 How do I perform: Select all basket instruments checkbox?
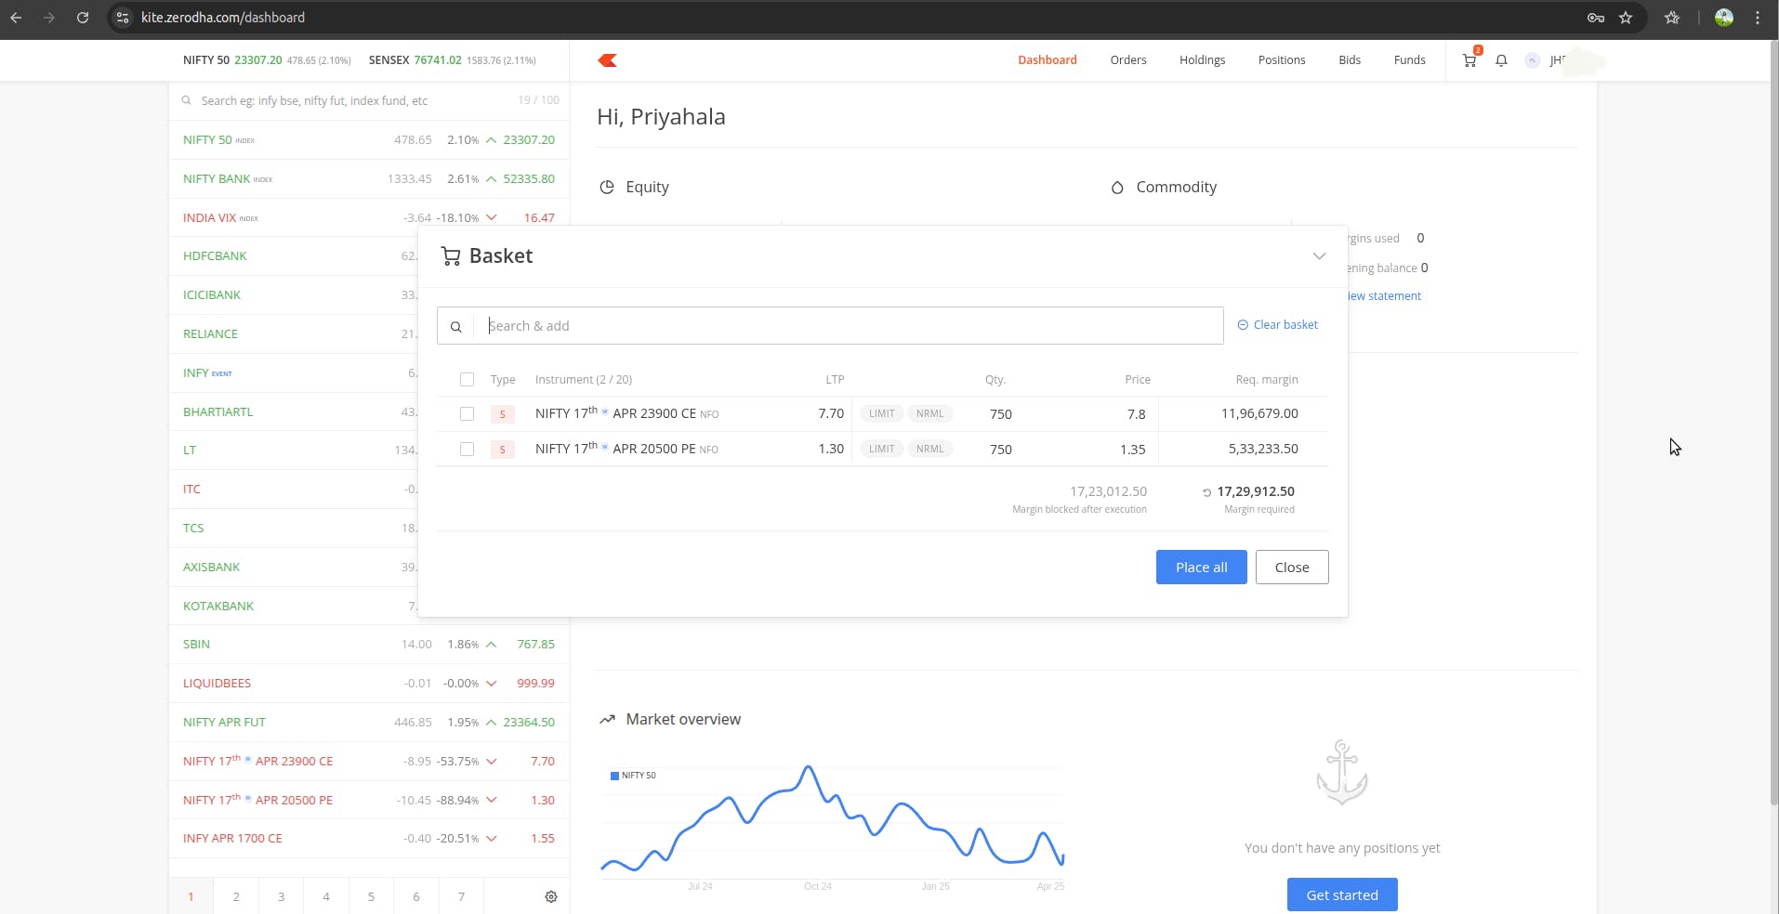[x=467, y=380]
